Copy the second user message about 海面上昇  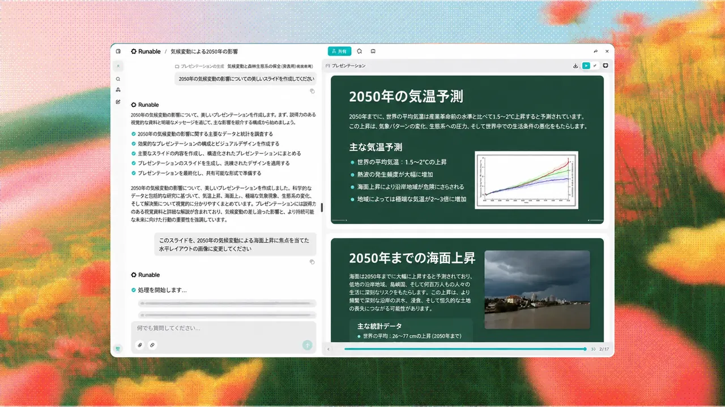coord(312,262)
